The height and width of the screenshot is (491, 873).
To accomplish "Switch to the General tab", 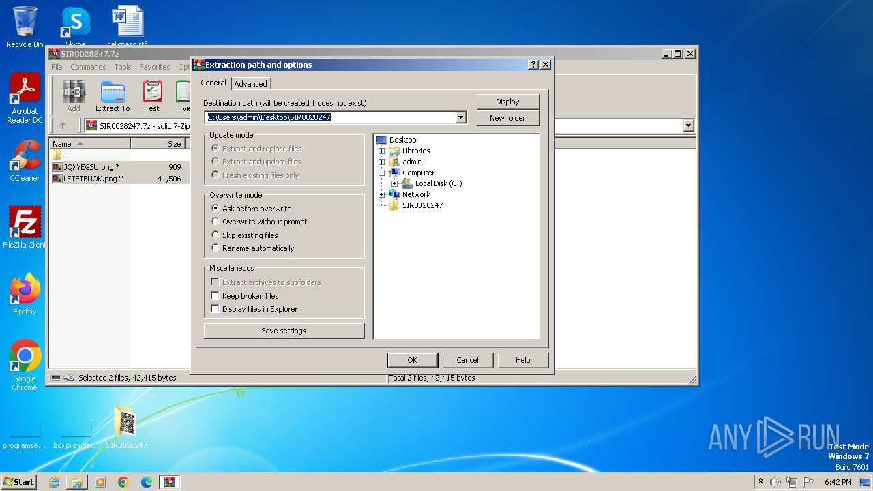I will [213, 83].
